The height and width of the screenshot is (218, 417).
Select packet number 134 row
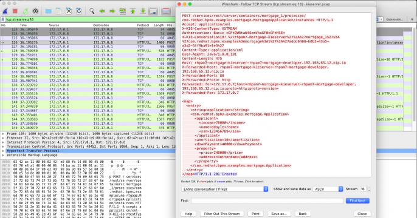coord(88,76)
